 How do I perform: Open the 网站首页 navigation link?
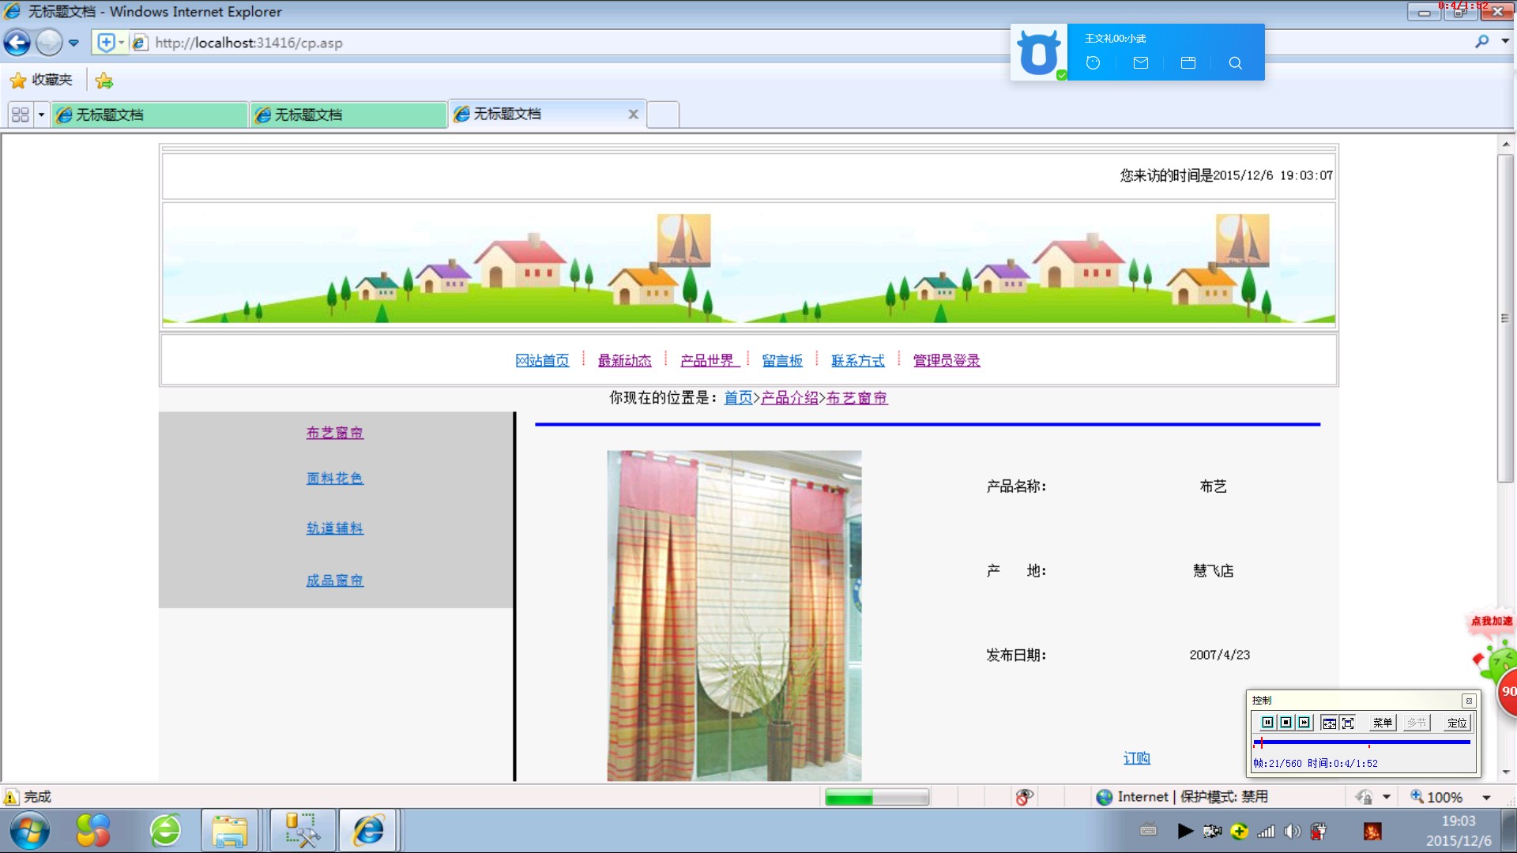542,360
